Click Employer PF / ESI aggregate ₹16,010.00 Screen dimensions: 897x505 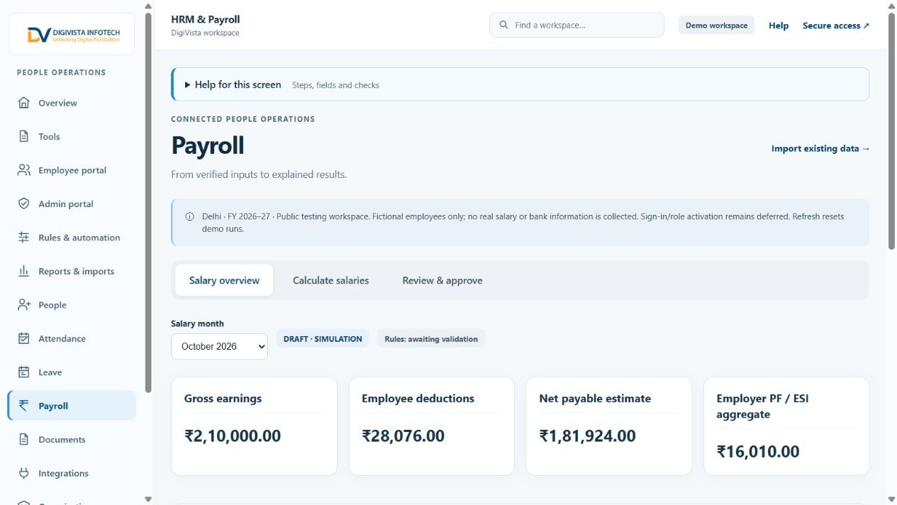click(758, 451)
